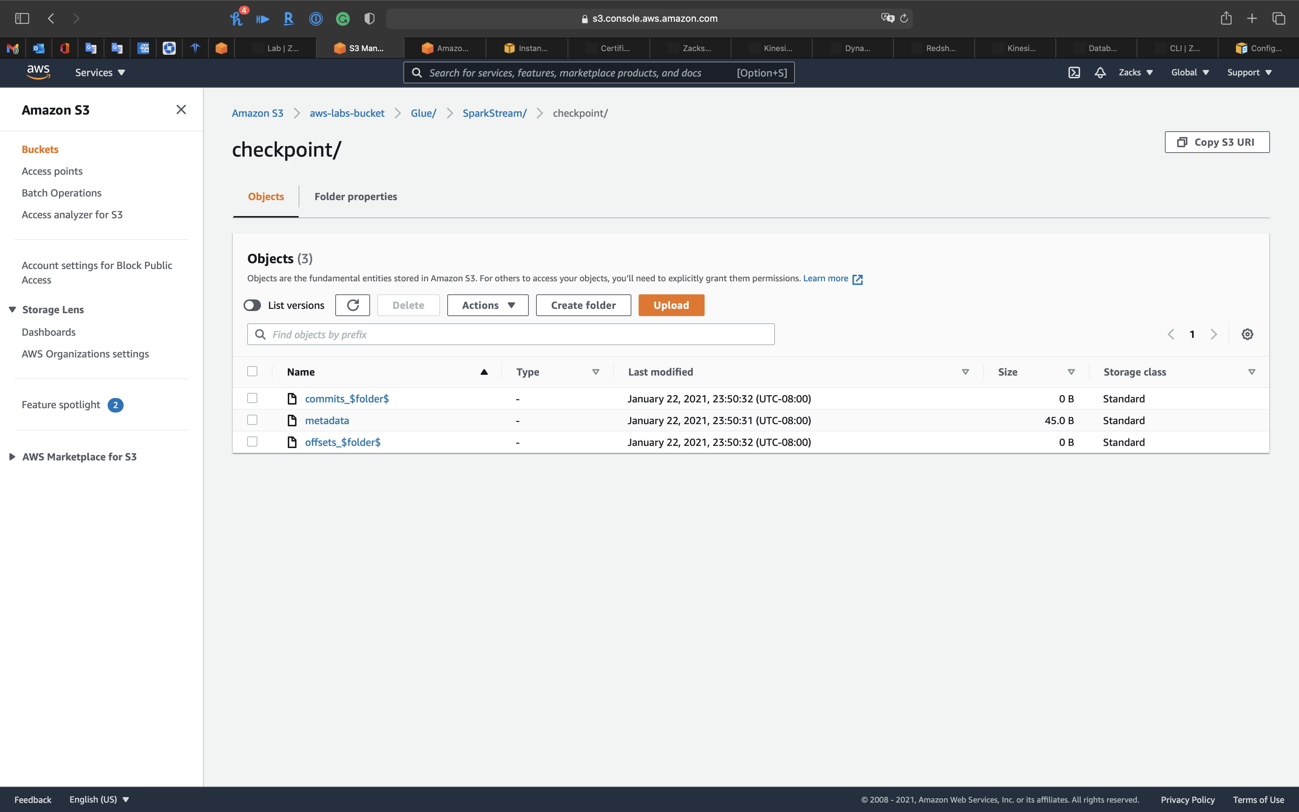Check the metadata object checkbox
This screenshot has width=1299, height=812.
pos(252,420)
